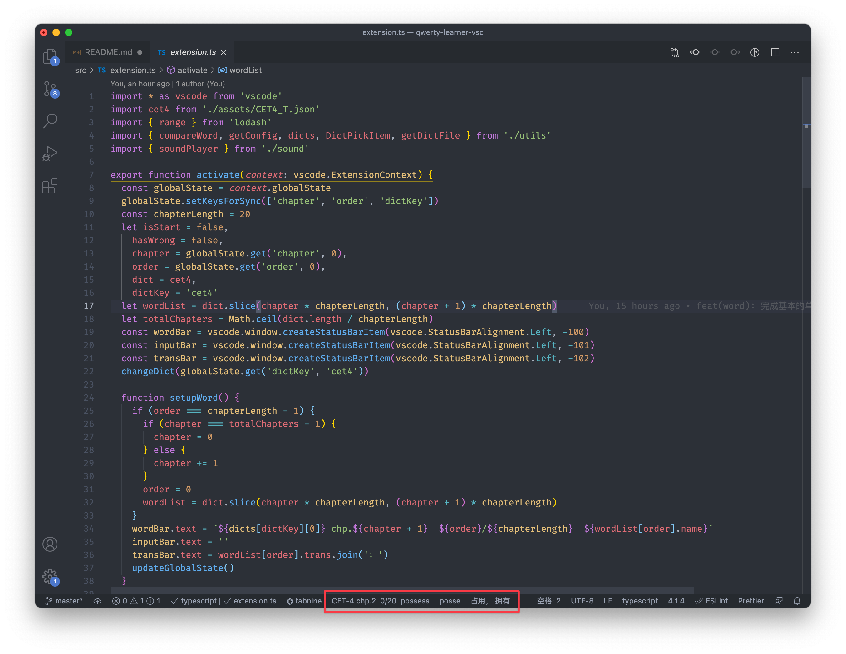The width and height of the screenshot is (846, 654).
Task: Open the Manage gear icon
Action: (50, 577)
